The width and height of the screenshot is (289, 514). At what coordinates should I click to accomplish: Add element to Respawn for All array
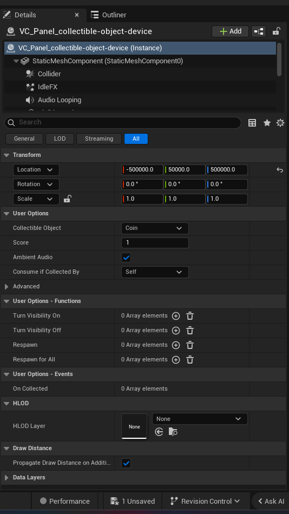(x=176, y=360)
